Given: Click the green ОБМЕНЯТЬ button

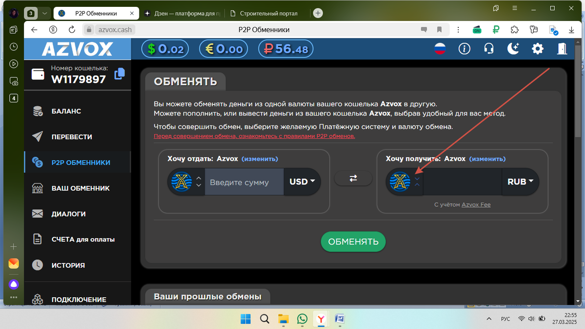Looking at the screenshot, I should point(353,242).
